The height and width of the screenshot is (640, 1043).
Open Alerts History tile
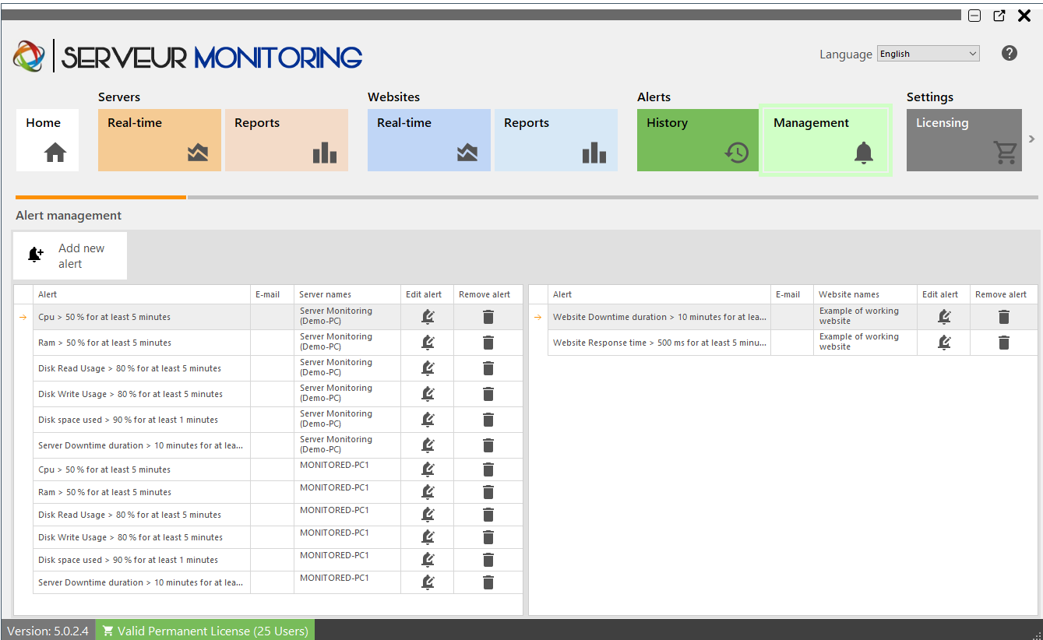[698, 140]
